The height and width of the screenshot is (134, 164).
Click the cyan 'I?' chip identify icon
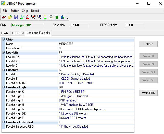click(x=22, y=17)
